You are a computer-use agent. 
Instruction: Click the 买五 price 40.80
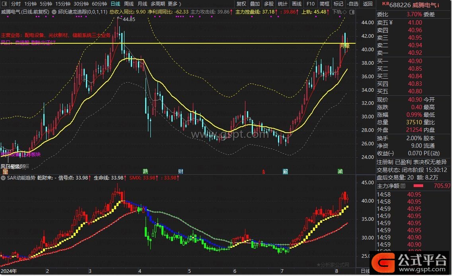click(415, 91)
